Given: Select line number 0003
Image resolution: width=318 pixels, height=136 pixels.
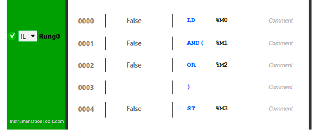Looking at the screenshot, I should pos(86,88).
